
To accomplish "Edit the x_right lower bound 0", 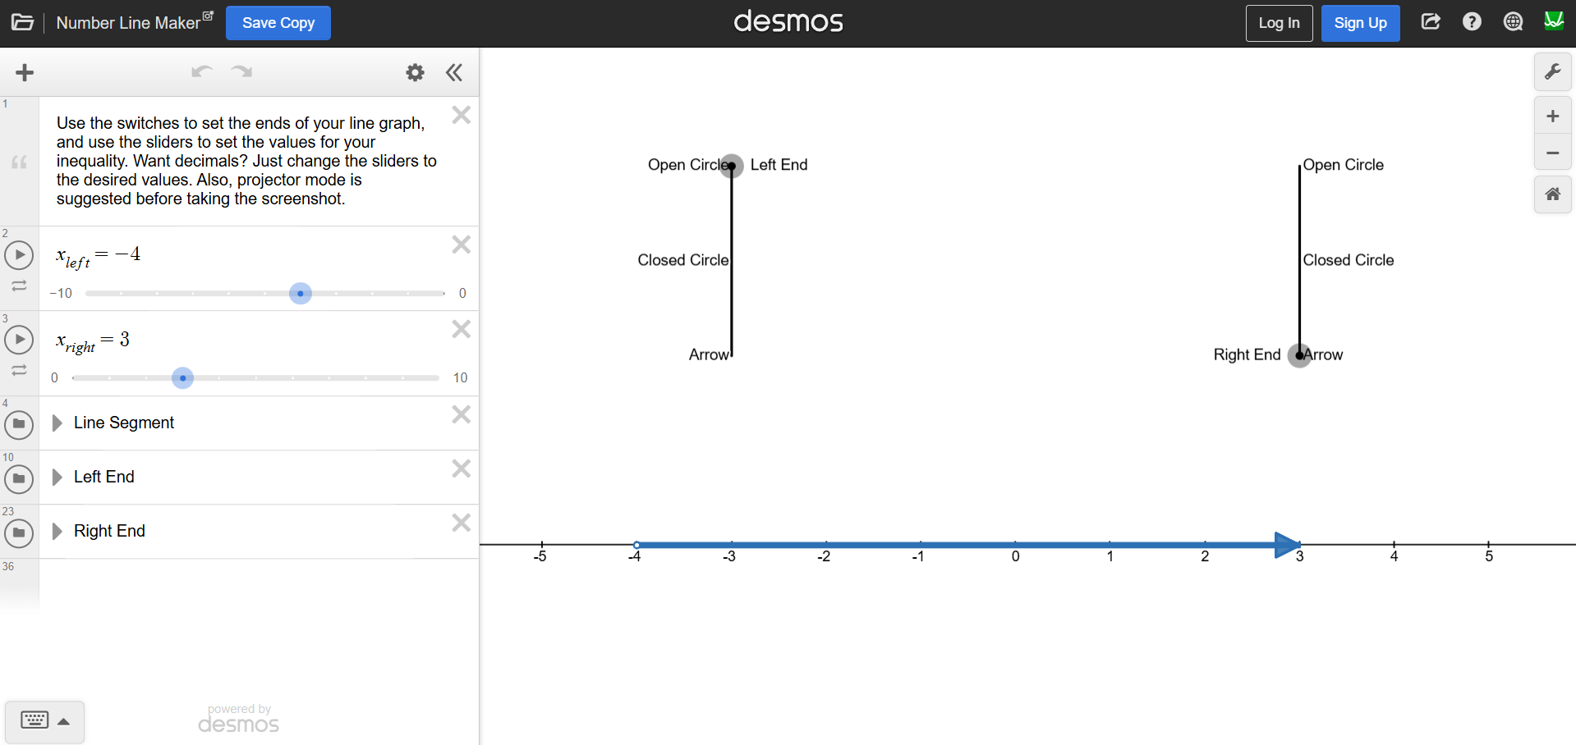I will pos(55,377).
